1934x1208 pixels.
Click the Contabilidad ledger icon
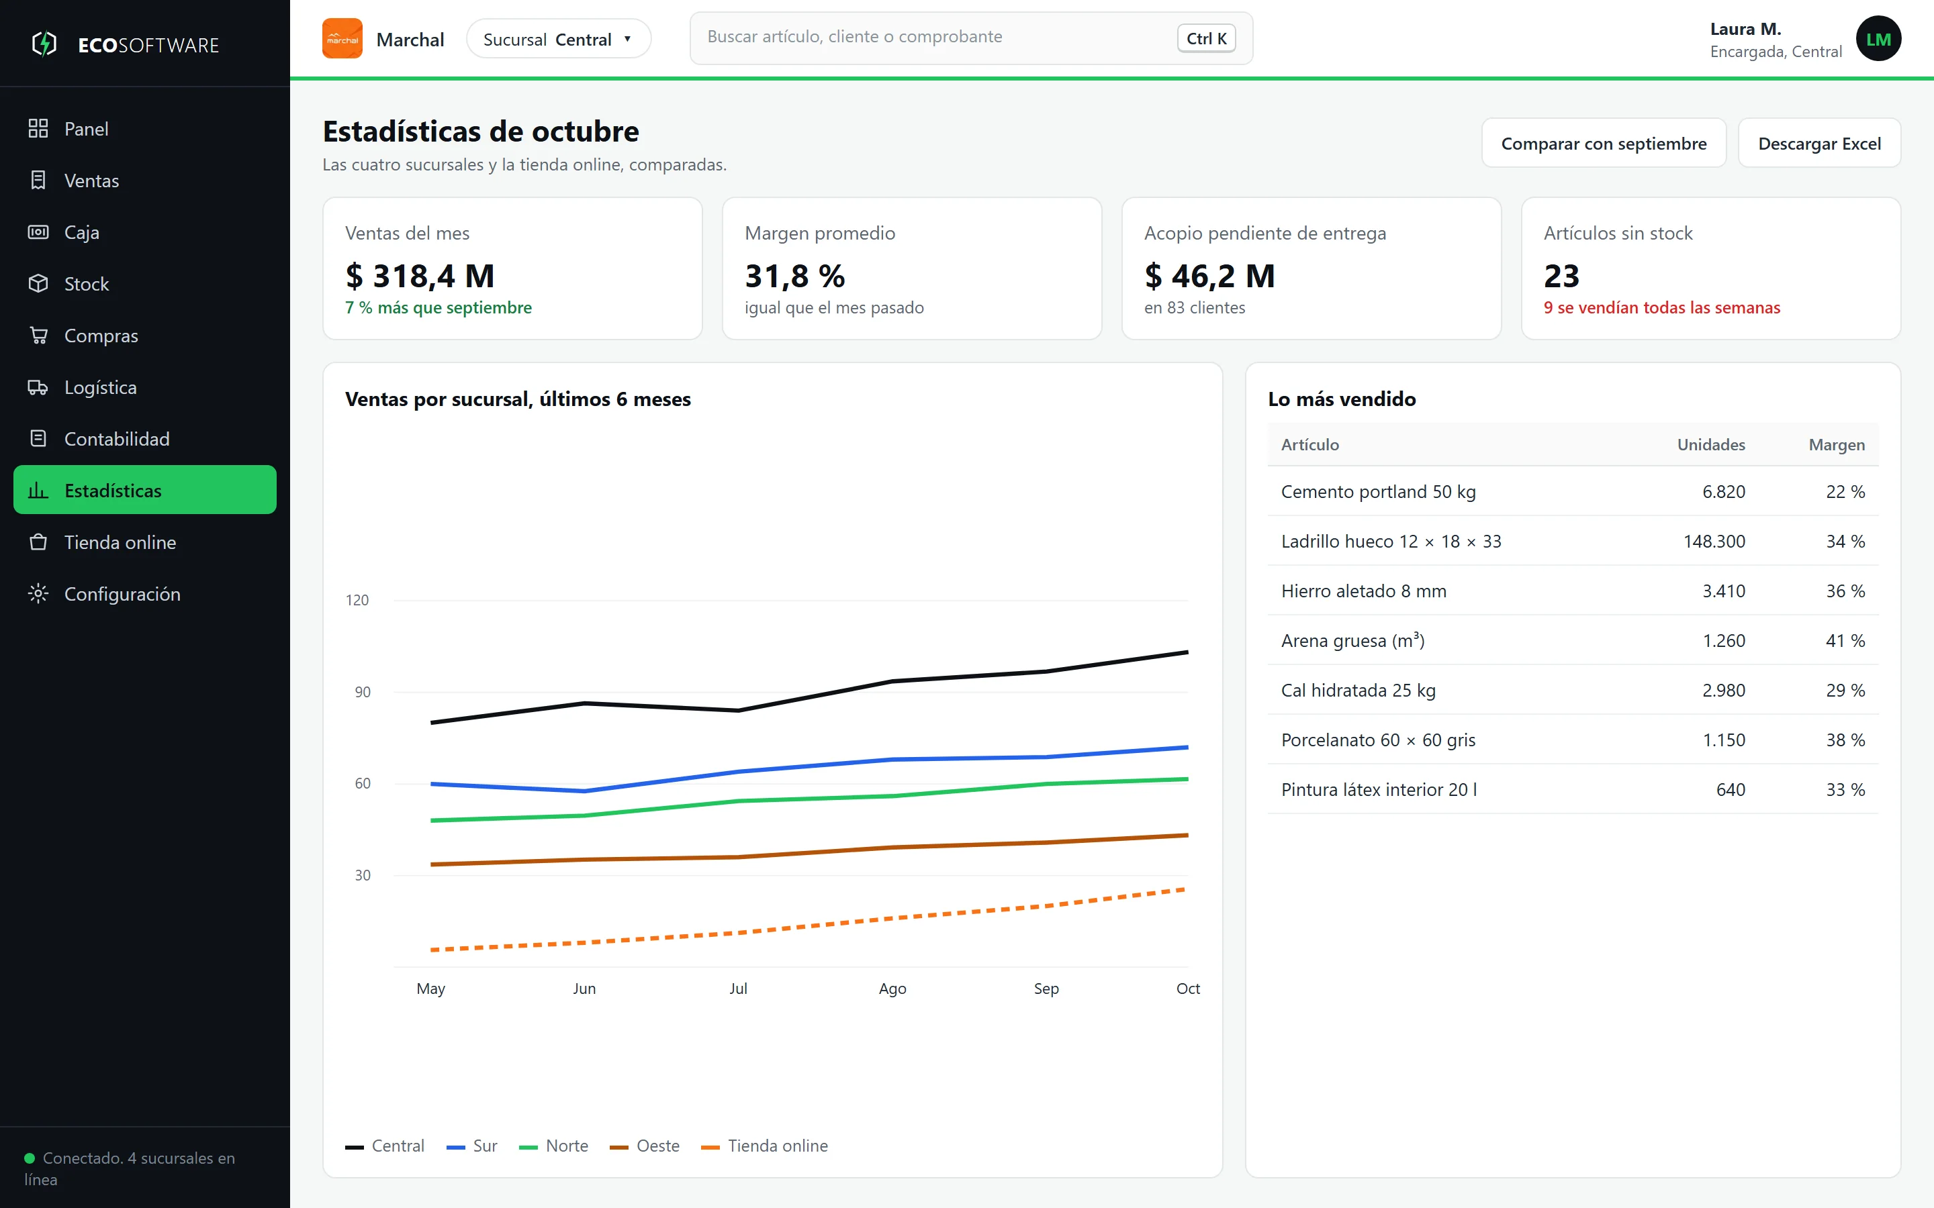coord(38,439)
